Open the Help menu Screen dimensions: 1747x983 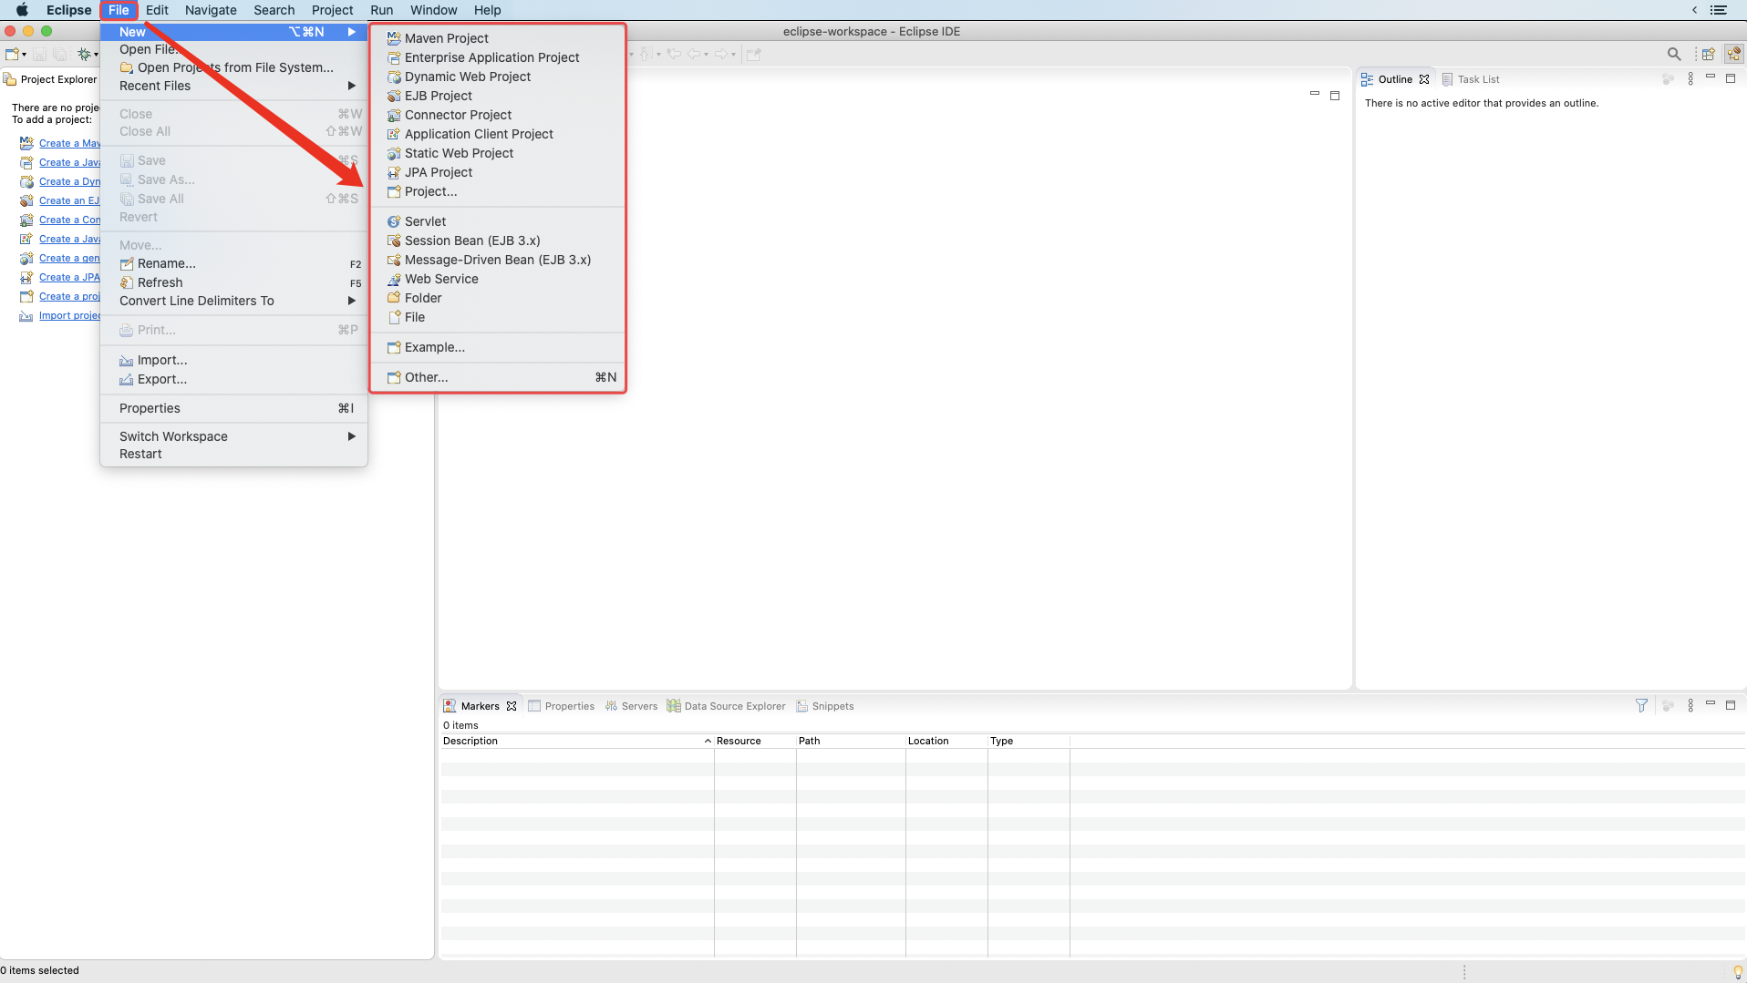[487, 10]
